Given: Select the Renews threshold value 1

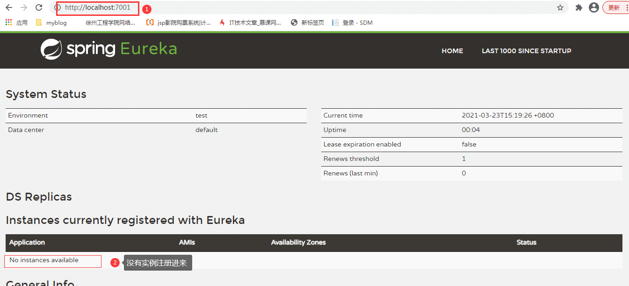Looking at the screenshot, I should point(464,159).
